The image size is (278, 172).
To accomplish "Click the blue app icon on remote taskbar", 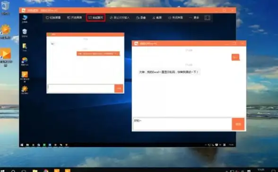I will point(50,145).
